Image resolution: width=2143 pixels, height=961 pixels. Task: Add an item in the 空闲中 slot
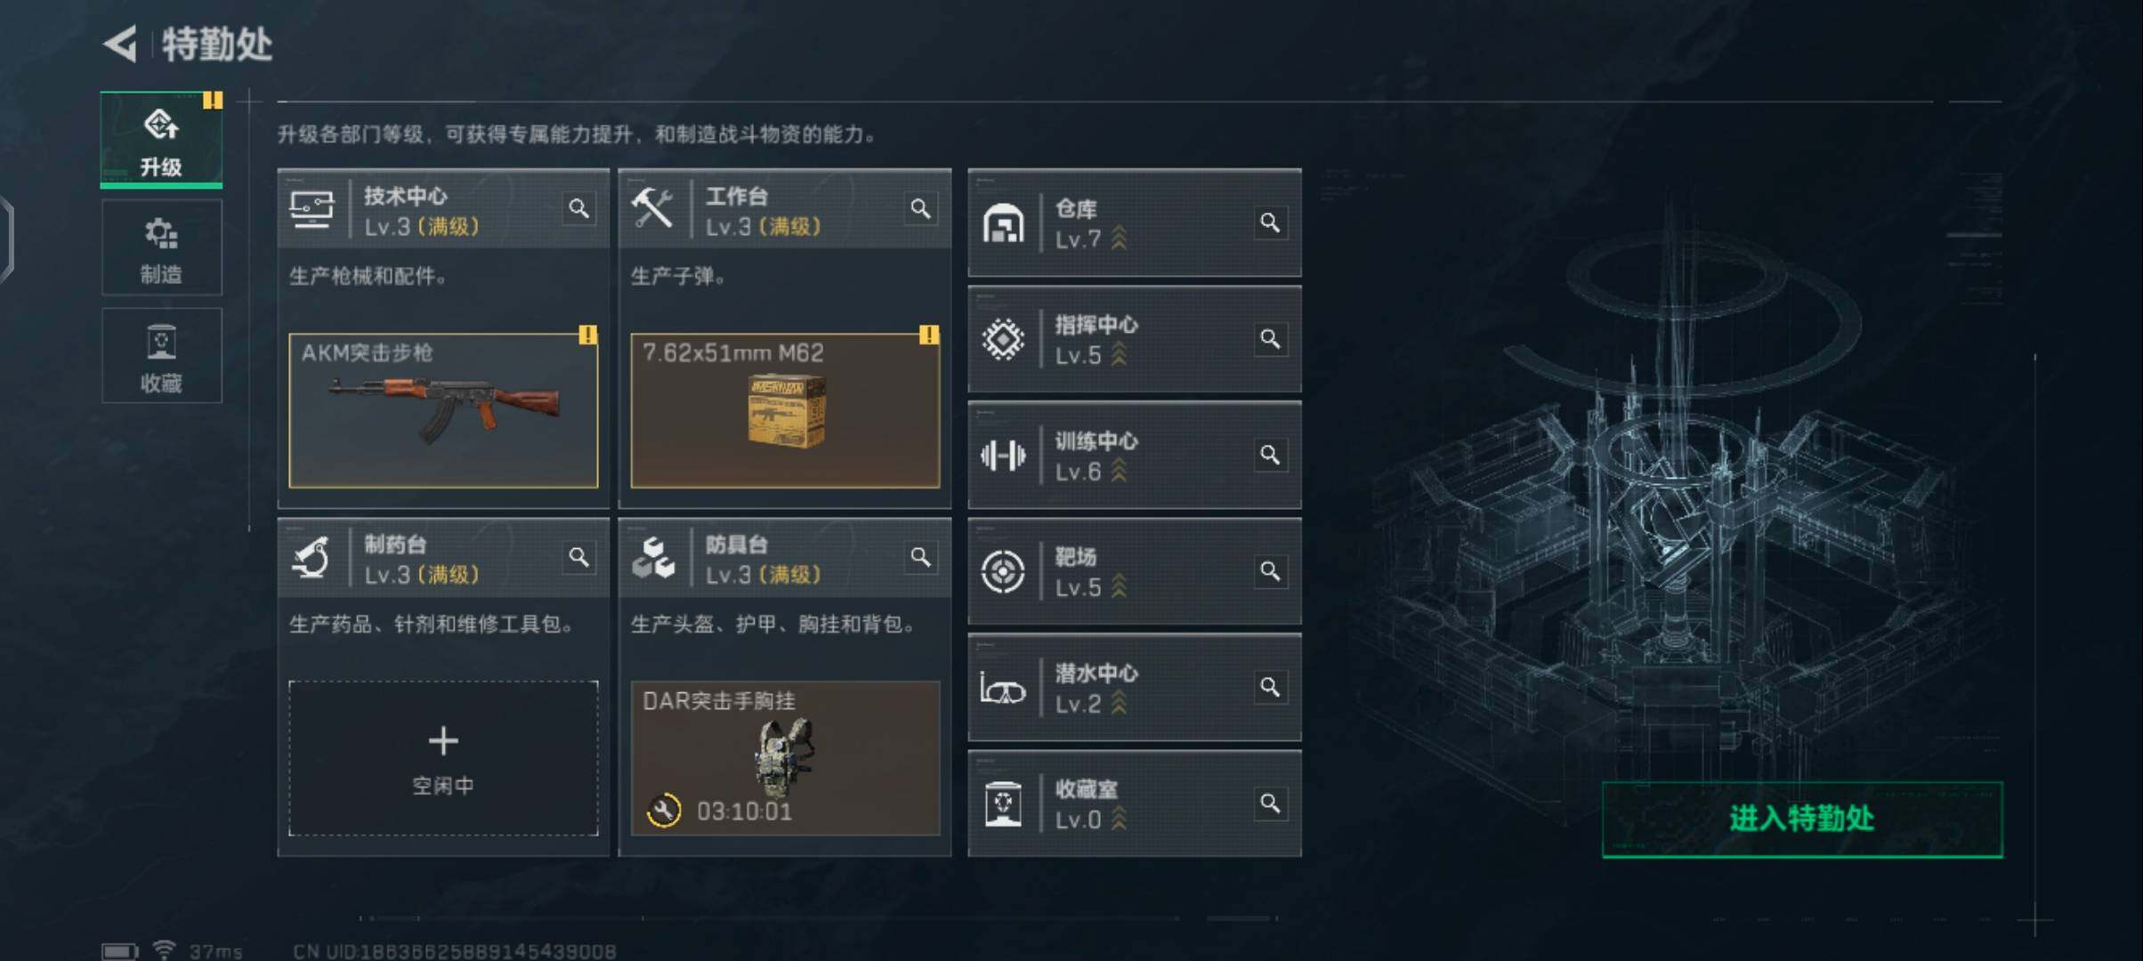click(443, 758)
